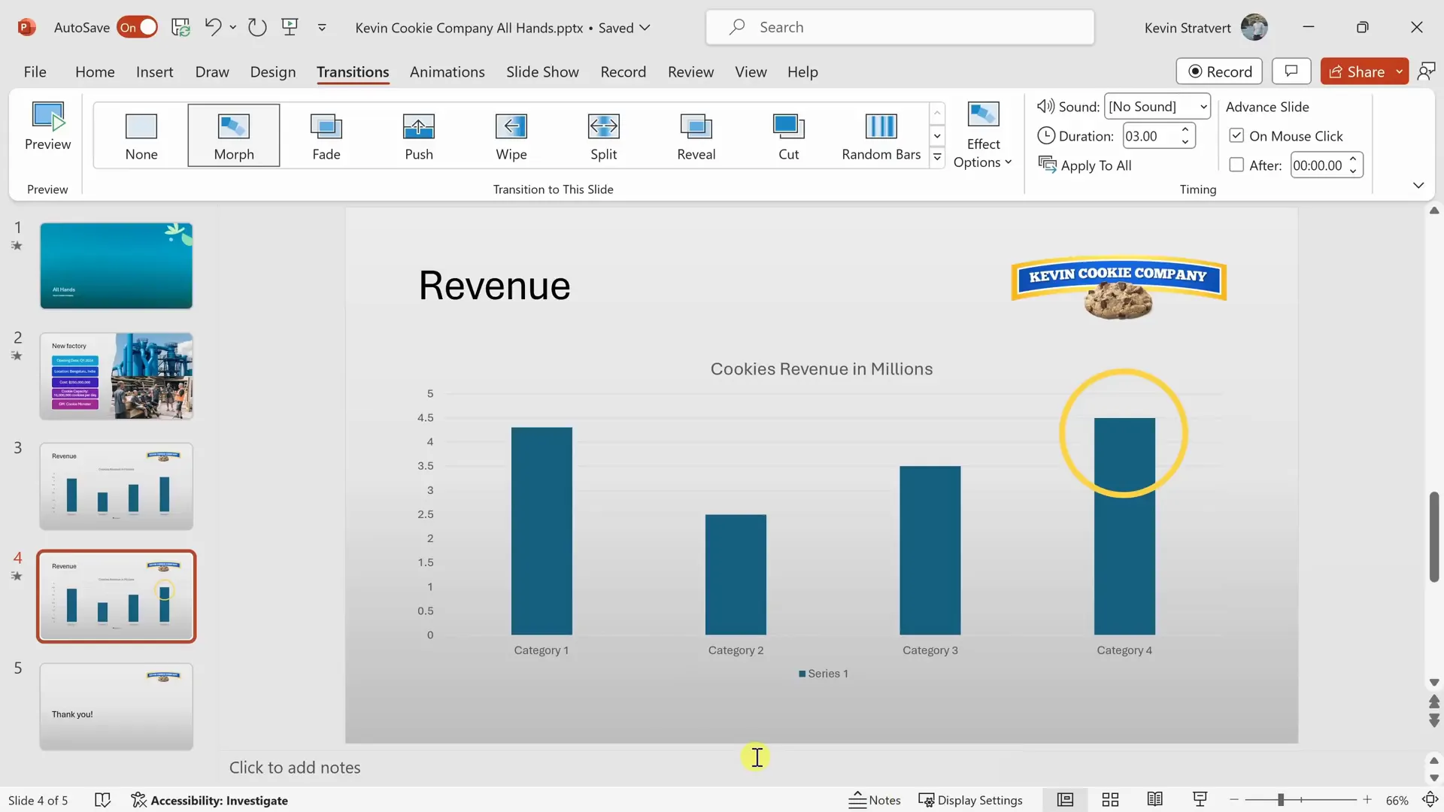This screenshot has width=1444, height=812.
Task: Switch to the Draw tab
Action: (x=212, y=72)
